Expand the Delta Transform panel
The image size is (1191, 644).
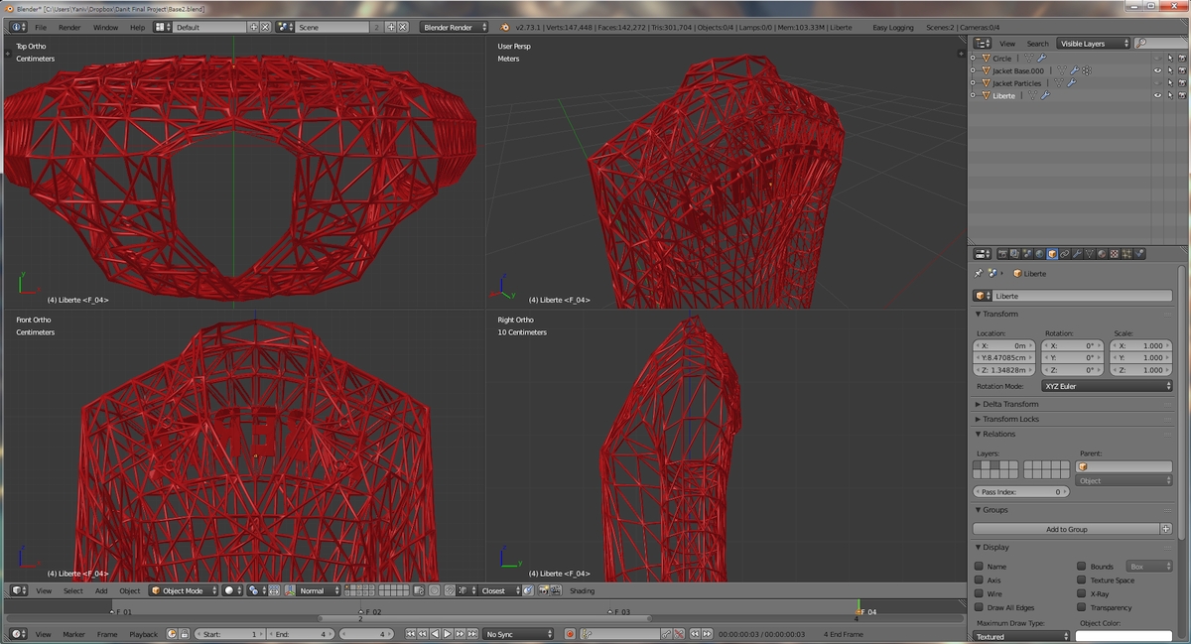click(1010, 404)
